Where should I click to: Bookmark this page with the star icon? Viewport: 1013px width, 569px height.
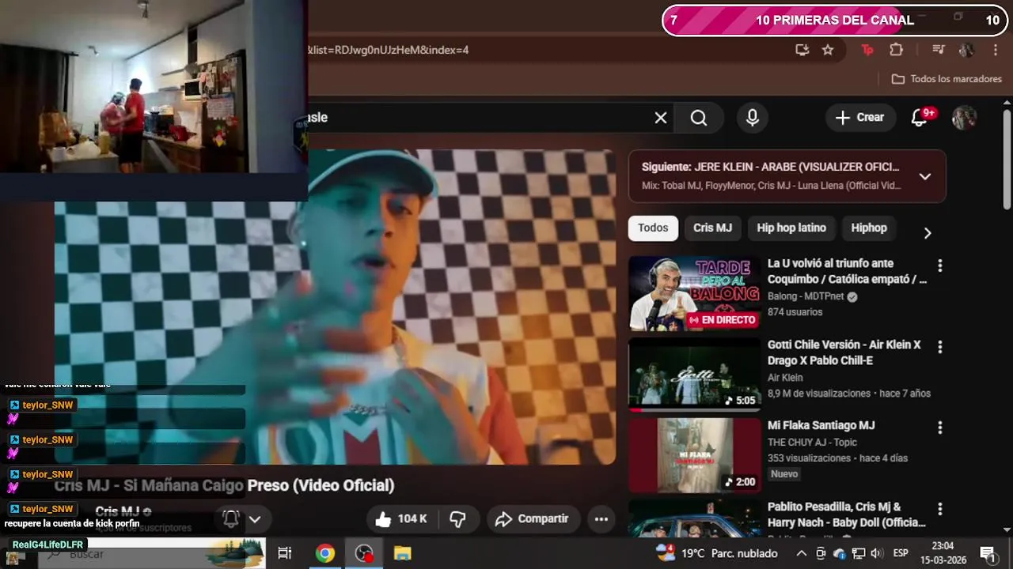[828, 50]
